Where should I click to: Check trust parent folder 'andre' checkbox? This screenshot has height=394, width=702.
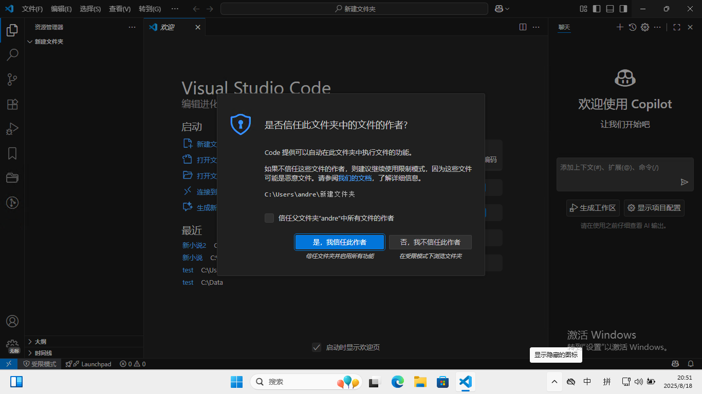tap(269, 218)
